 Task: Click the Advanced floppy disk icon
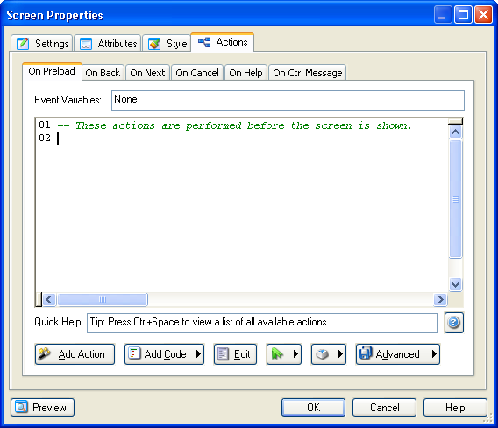tap(366, 353)
